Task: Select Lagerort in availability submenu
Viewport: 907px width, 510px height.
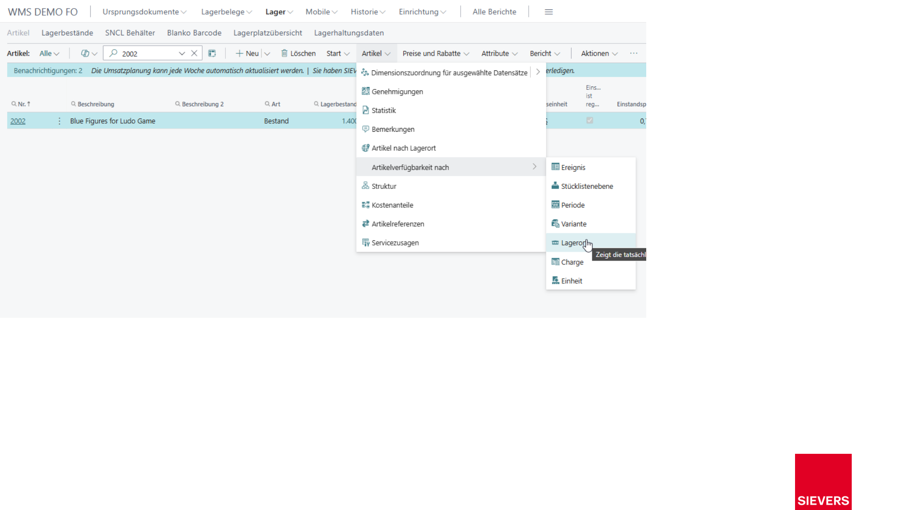Action: 590,243
